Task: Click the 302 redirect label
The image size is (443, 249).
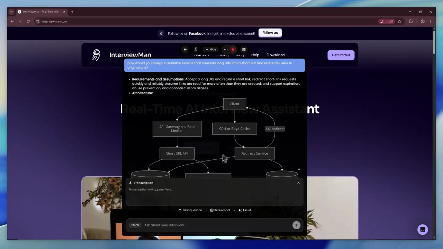Action: [275, 129]
